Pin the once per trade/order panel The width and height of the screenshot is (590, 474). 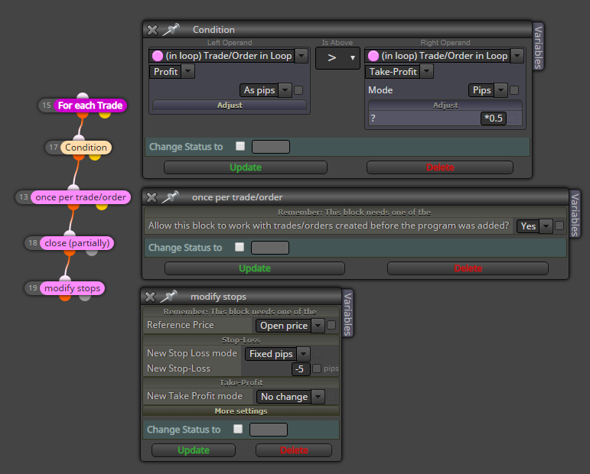[170, 197]
